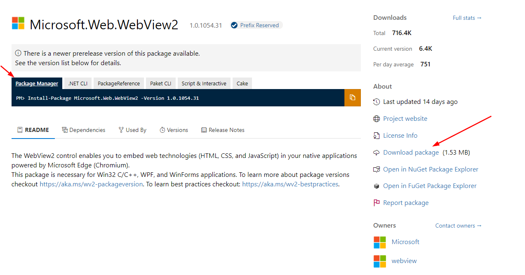525x275 pixels.
Task: Switch to the .NET CLI tab
Action: coord(78,83)
